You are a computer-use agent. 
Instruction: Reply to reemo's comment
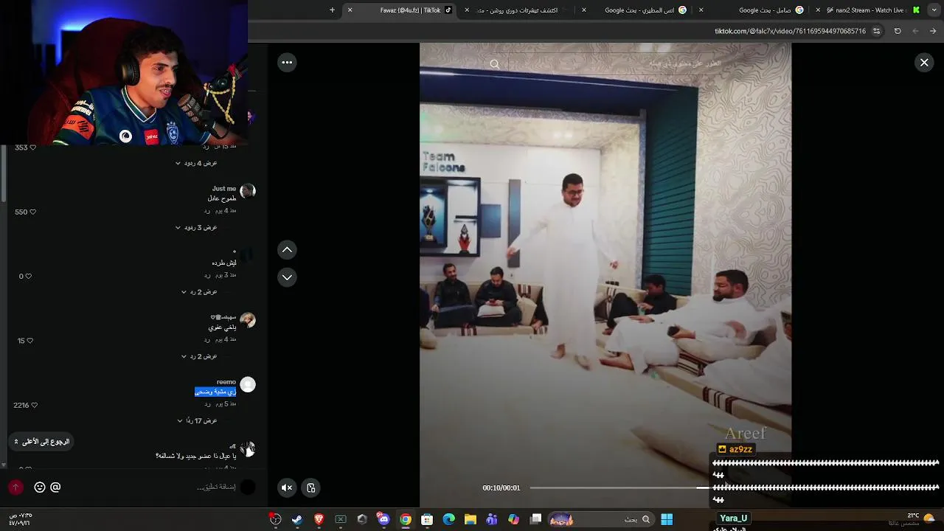click(x=207, y=404)
